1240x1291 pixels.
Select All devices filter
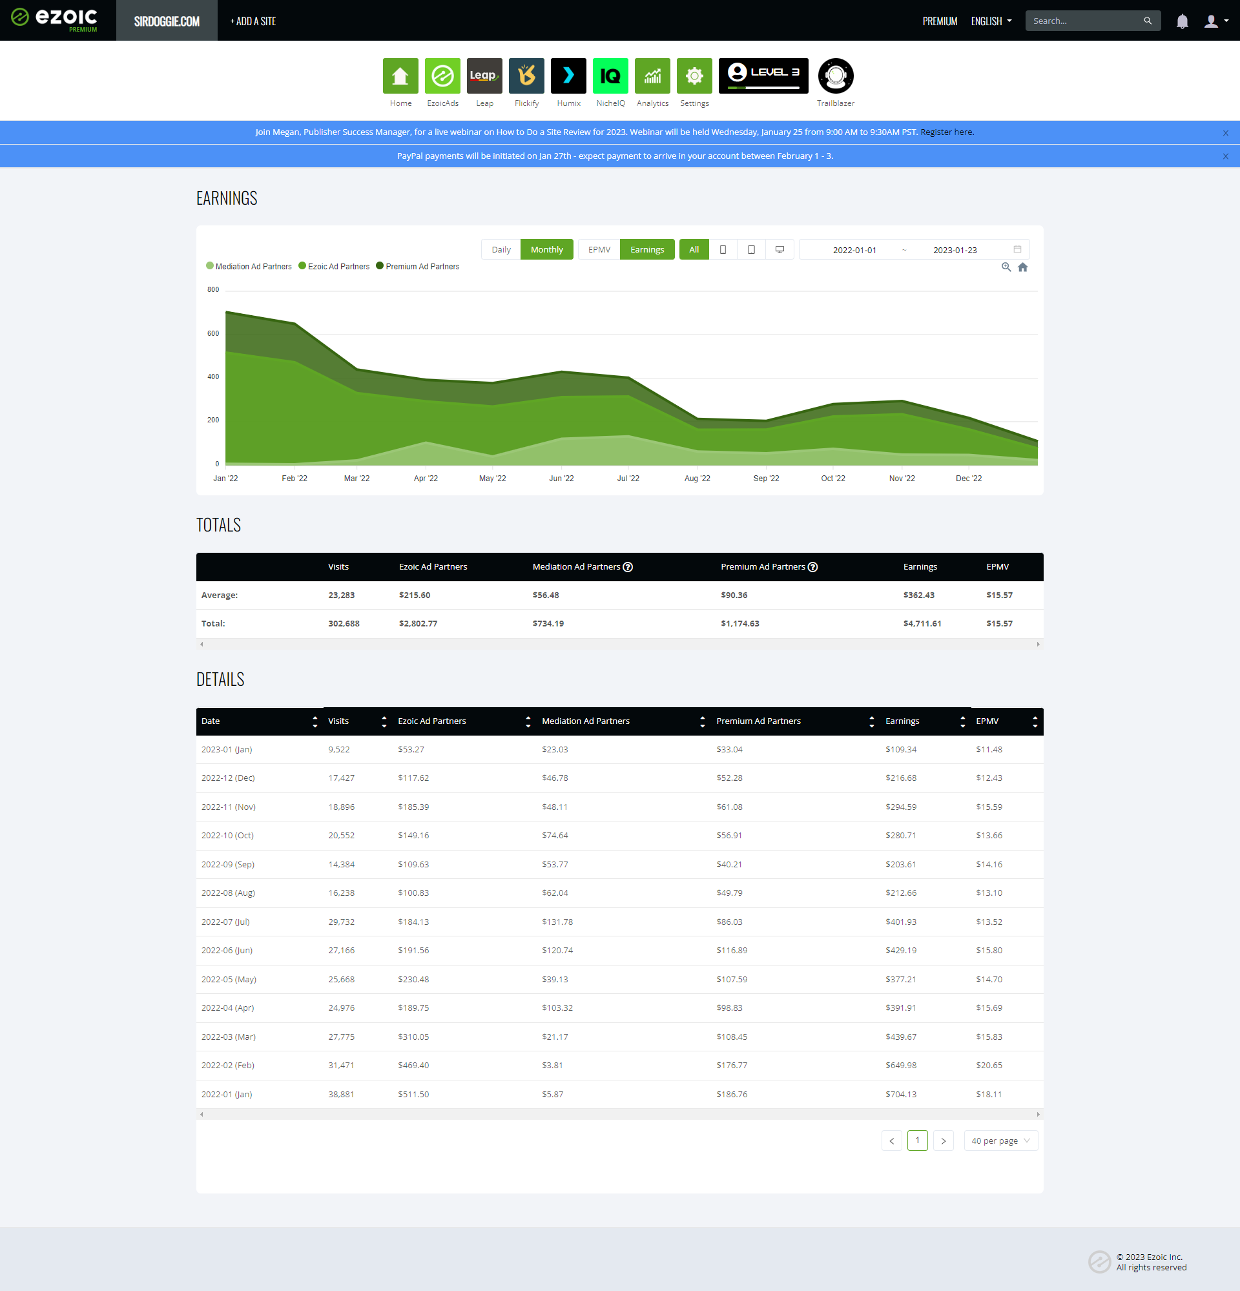pyautogui.click(x=694, y=250)
